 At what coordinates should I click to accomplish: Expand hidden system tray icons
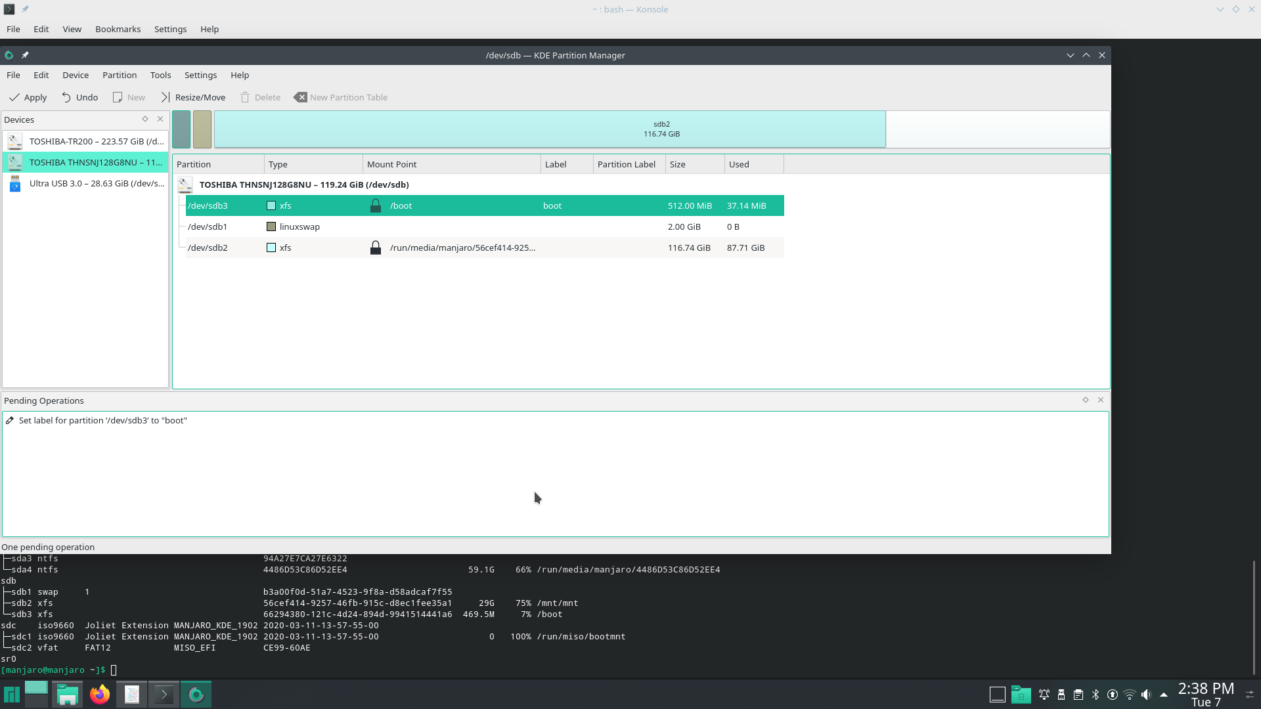[x=1164, y=695]
